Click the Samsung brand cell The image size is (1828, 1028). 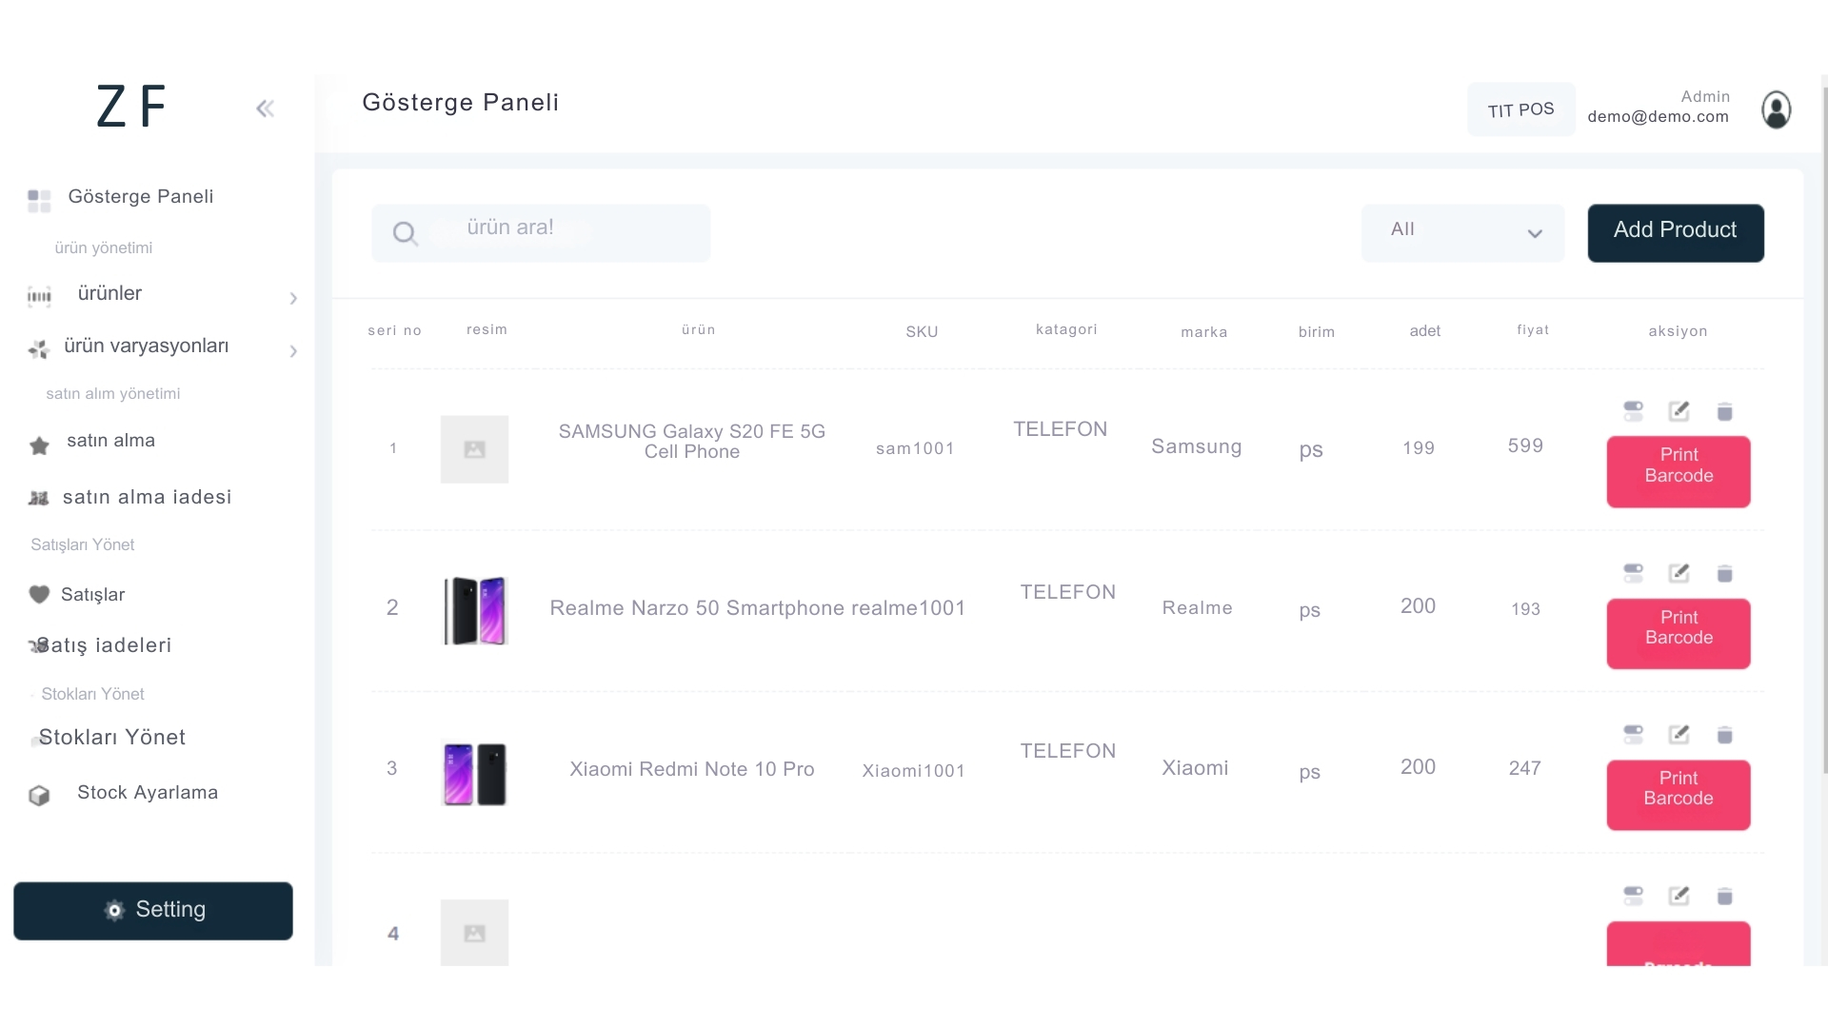click(x=1197, y=446)
